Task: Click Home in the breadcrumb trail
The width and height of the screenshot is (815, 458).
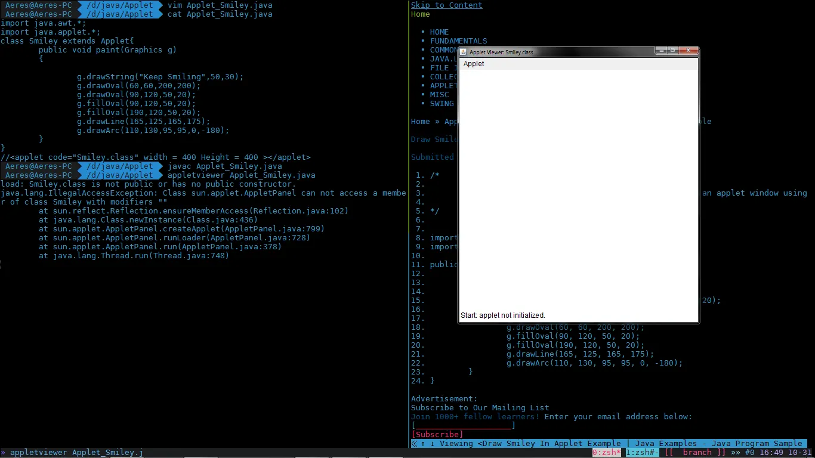Action: pyautogui.click(x=421, y=122)
